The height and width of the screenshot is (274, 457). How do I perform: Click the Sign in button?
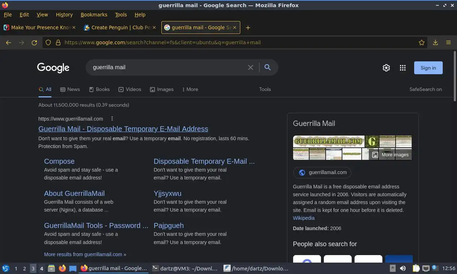(x=428, y=68)
